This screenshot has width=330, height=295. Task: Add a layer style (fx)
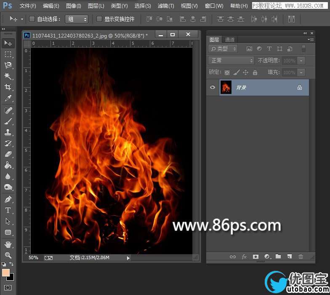tap(244, 257)
